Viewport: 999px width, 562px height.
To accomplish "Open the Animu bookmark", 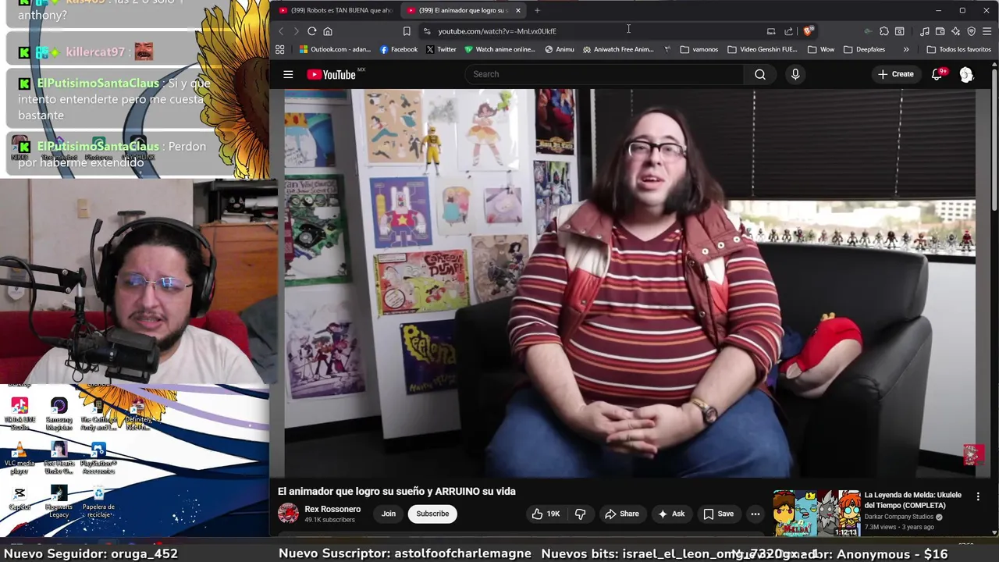I will pos(560,49).
